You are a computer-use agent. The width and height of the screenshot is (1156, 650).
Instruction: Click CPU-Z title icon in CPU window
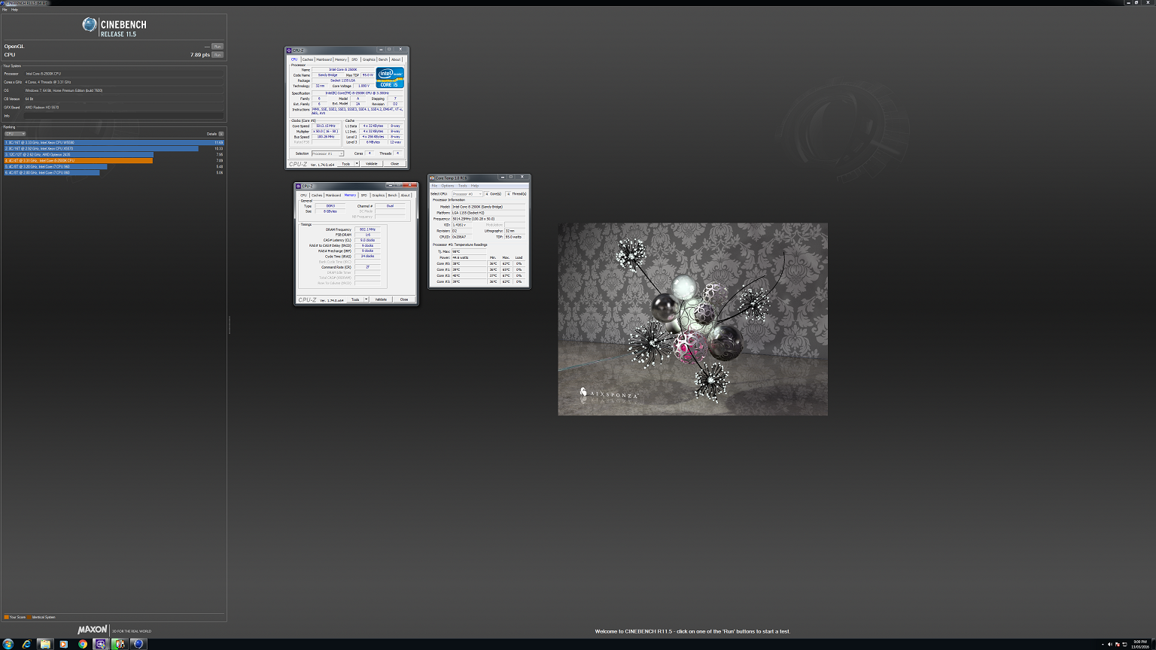(x=289, y=50)
